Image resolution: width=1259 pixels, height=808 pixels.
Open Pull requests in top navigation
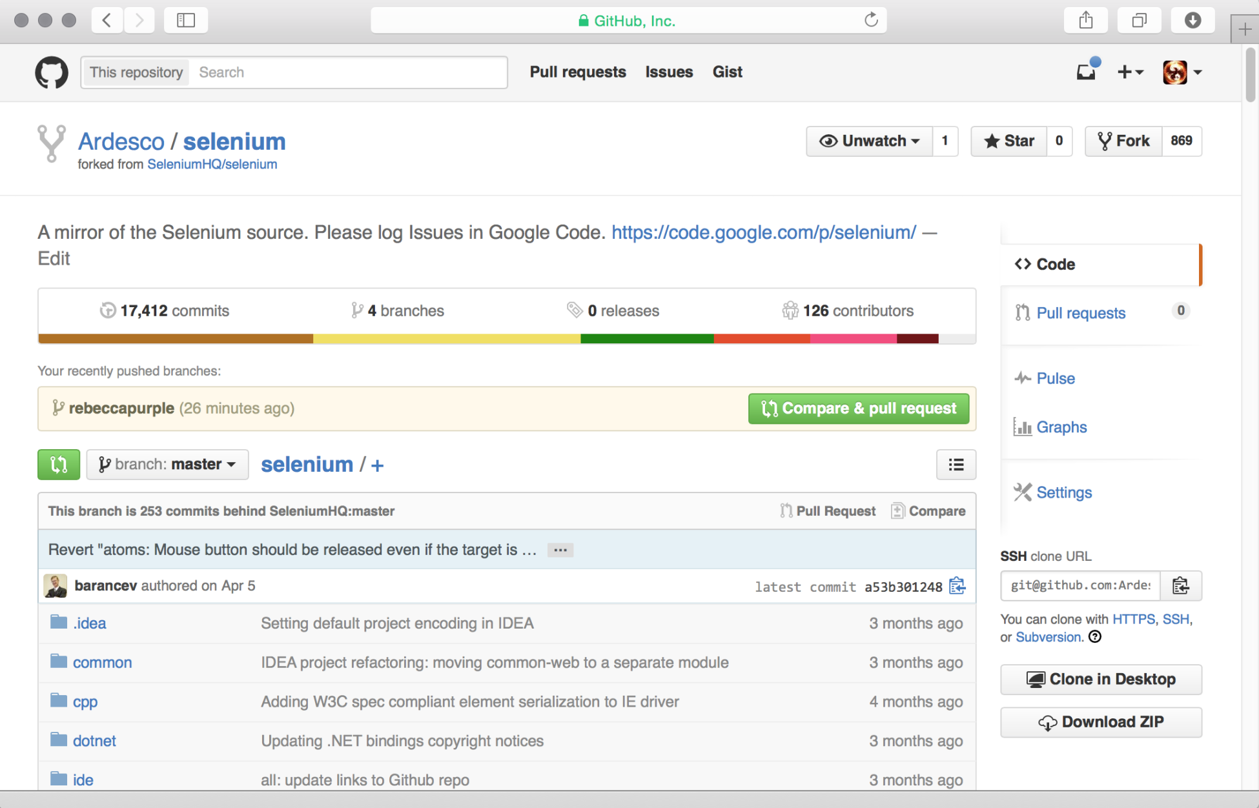pos(578,72)
